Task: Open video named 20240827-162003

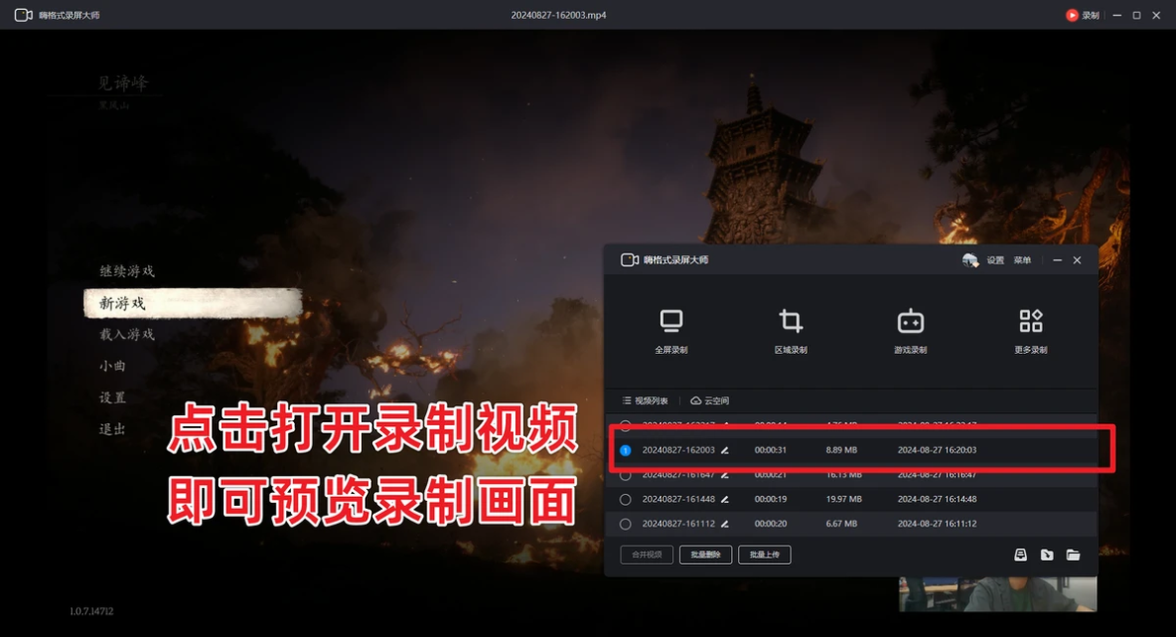Action: pyautogui.click(x=678, y=451)
